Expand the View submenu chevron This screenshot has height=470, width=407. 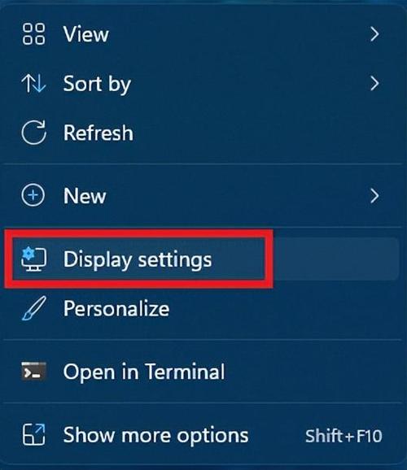374,34
